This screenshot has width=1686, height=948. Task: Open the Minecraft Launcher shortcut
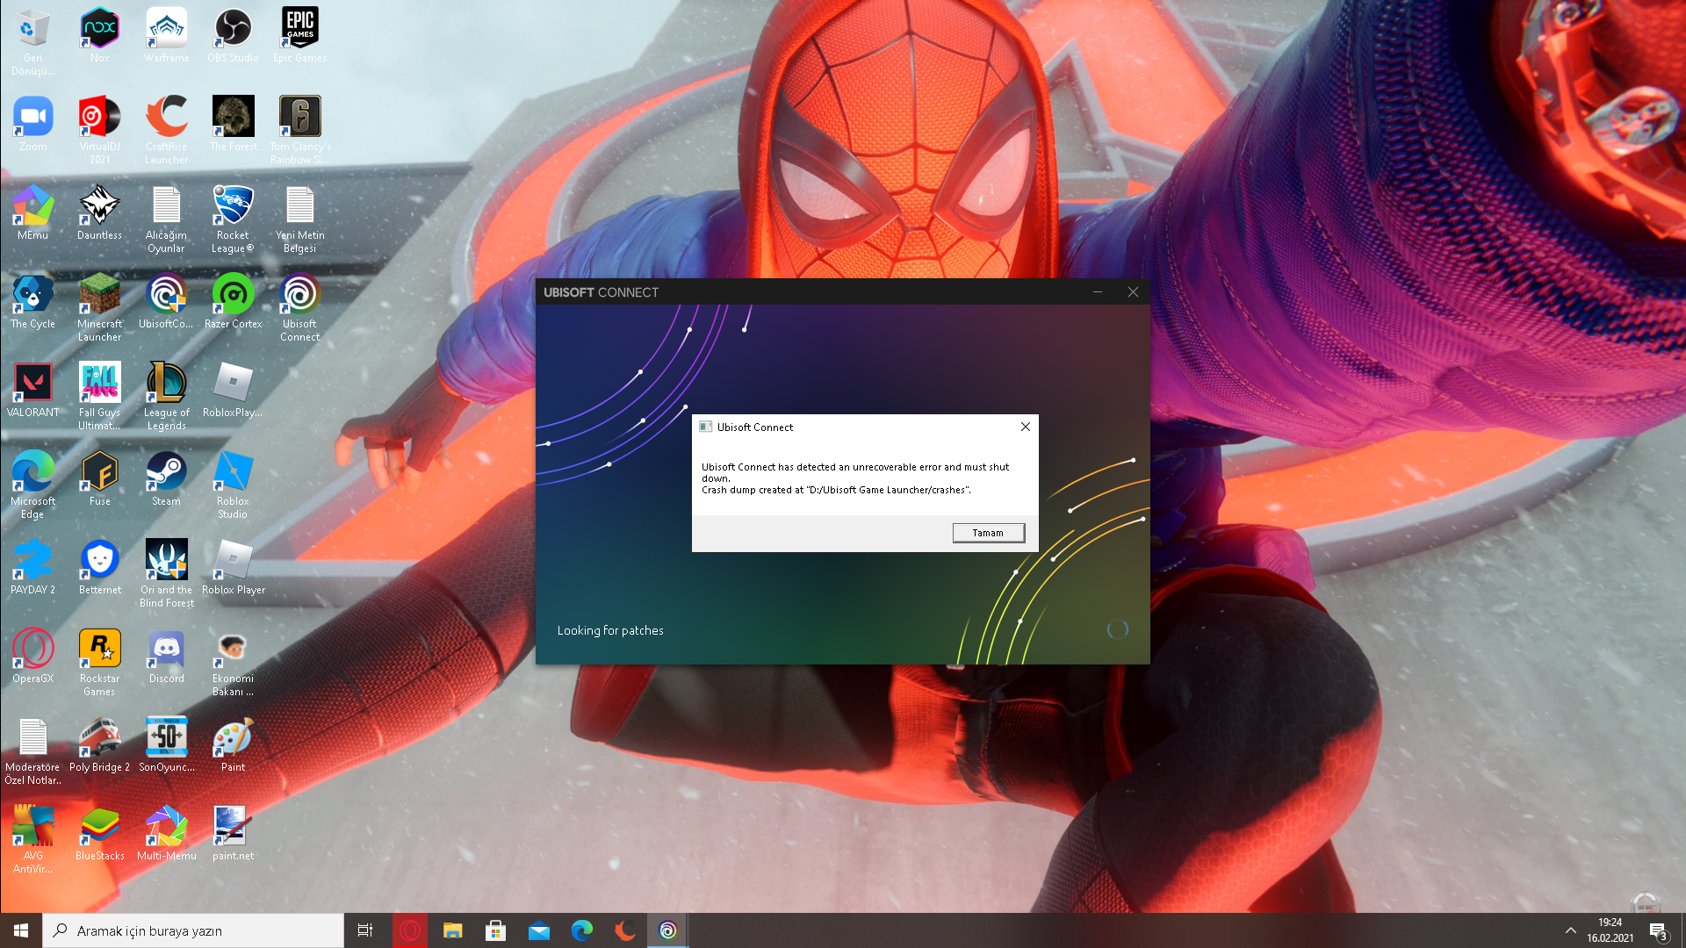point(99,302)
